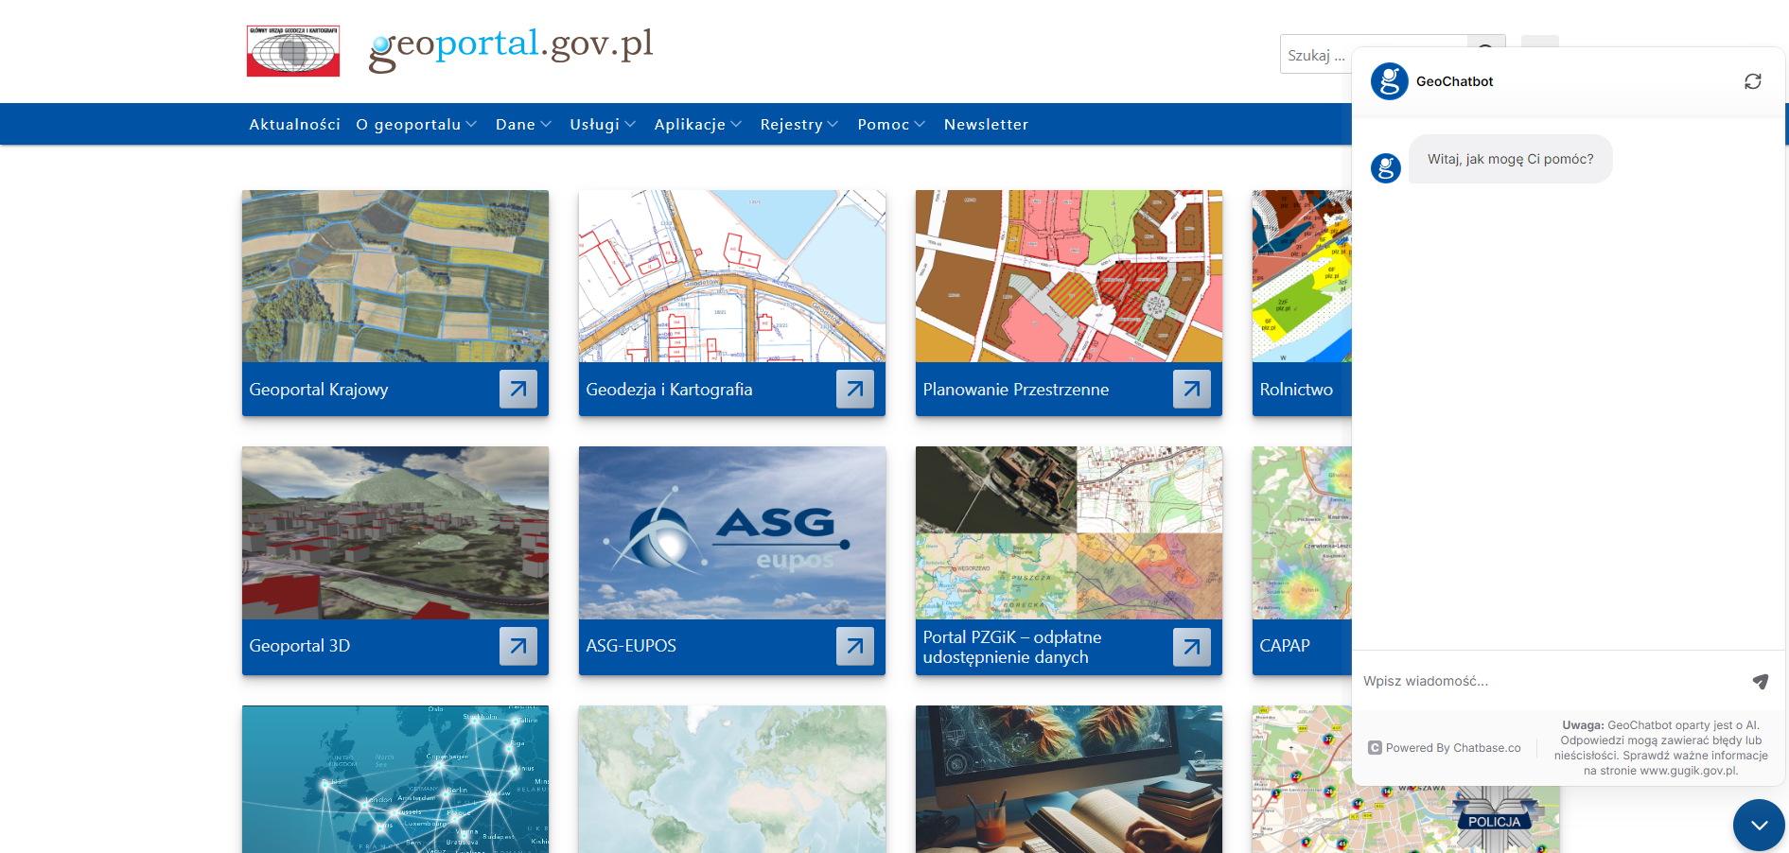Click the Powered By Chatbase.co link

click(1445, 748)
